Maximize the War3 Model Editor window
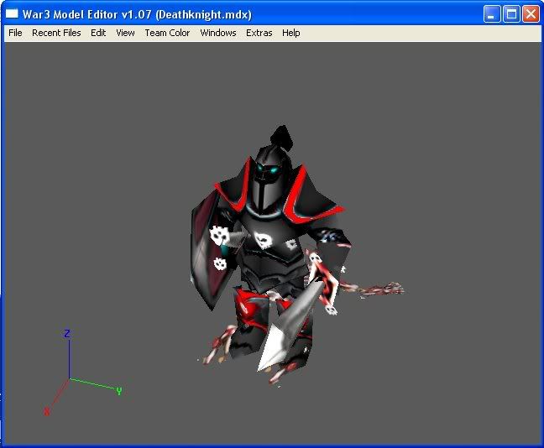 pyautogui.click(x=511, y=14)
